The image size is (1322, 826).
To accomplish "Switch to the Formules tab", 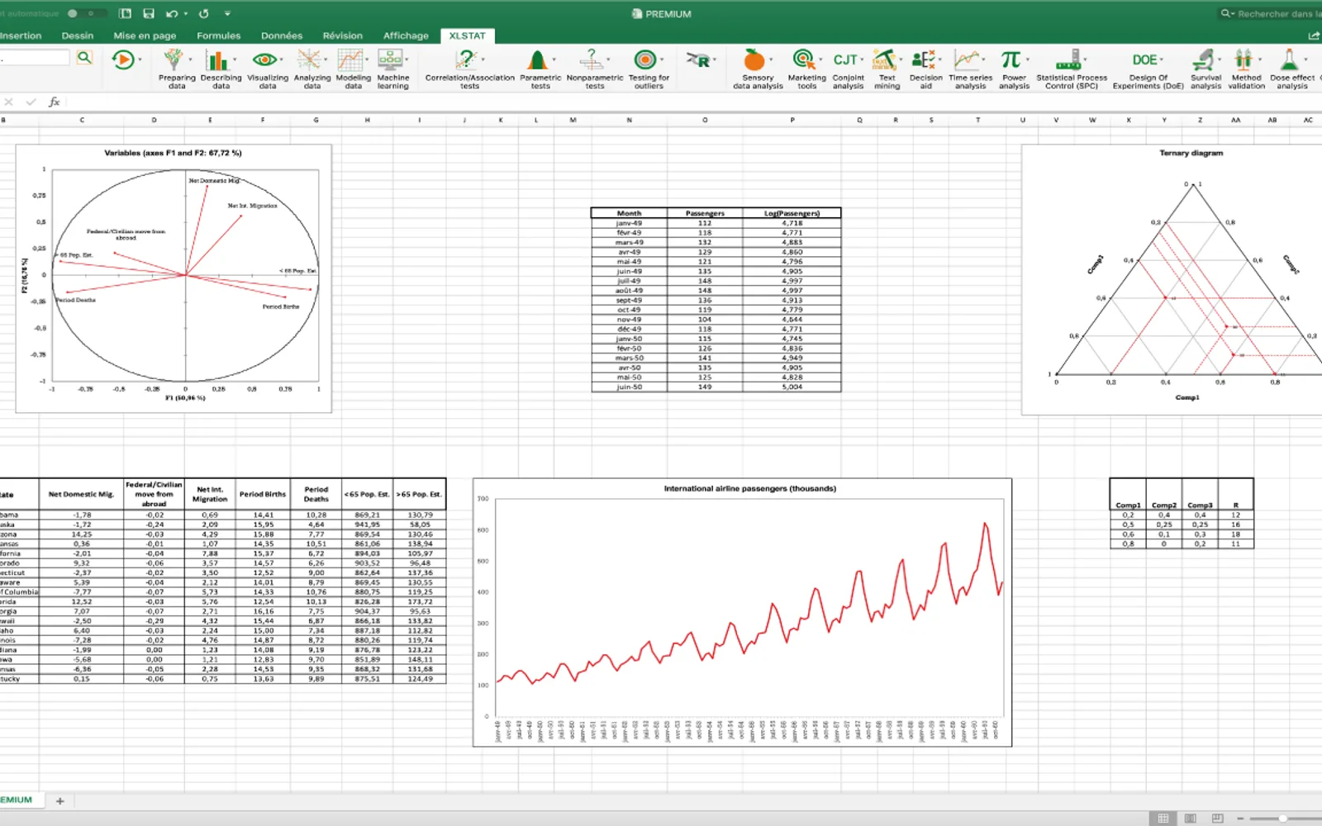I will [x=218, y=36].
